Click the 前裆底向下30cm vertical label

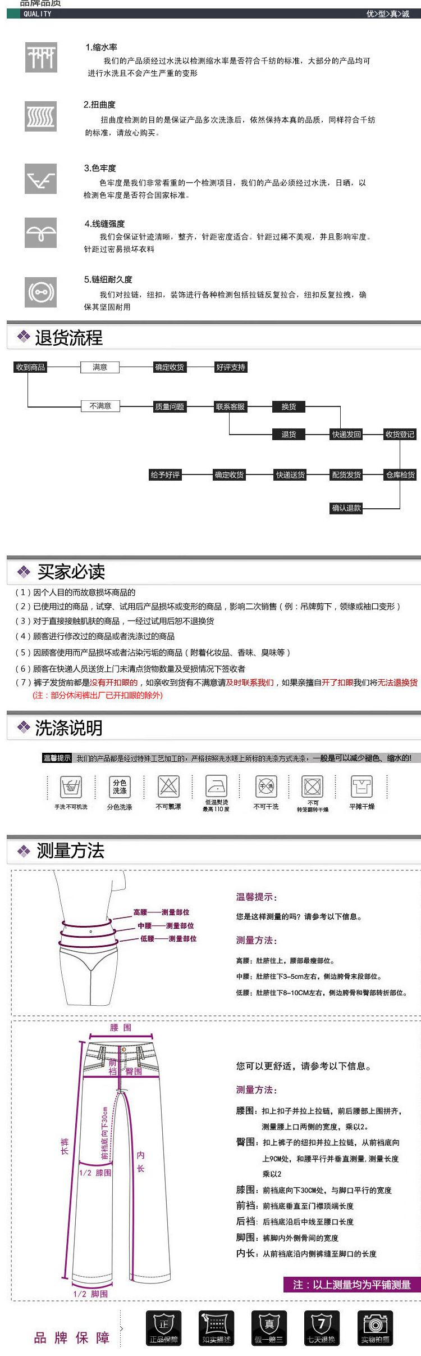(x=104, y=1134)
